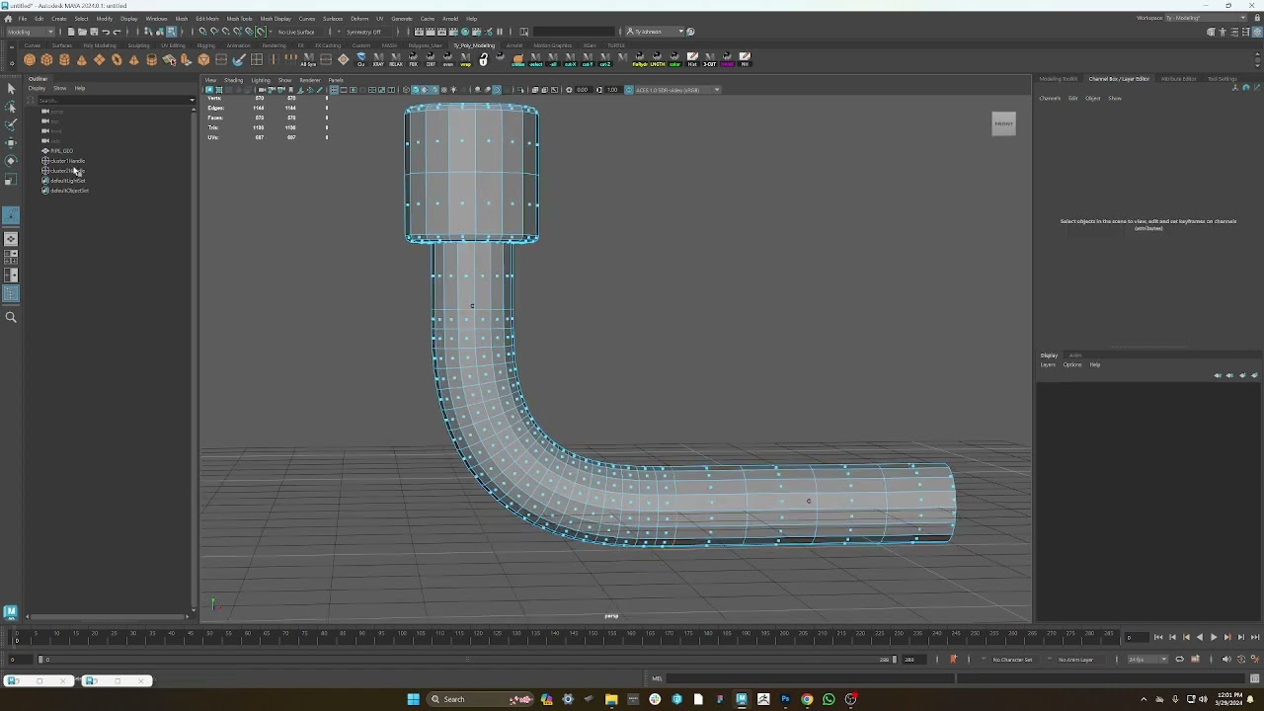Image resolution: width=1264 pixels, height=711 pixels.
Task: Switch to the Sculpting shelf tab
Action: 138,45
